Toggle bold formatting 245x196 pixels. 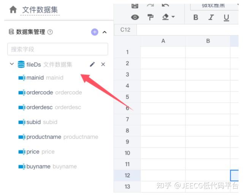point(196,17)
